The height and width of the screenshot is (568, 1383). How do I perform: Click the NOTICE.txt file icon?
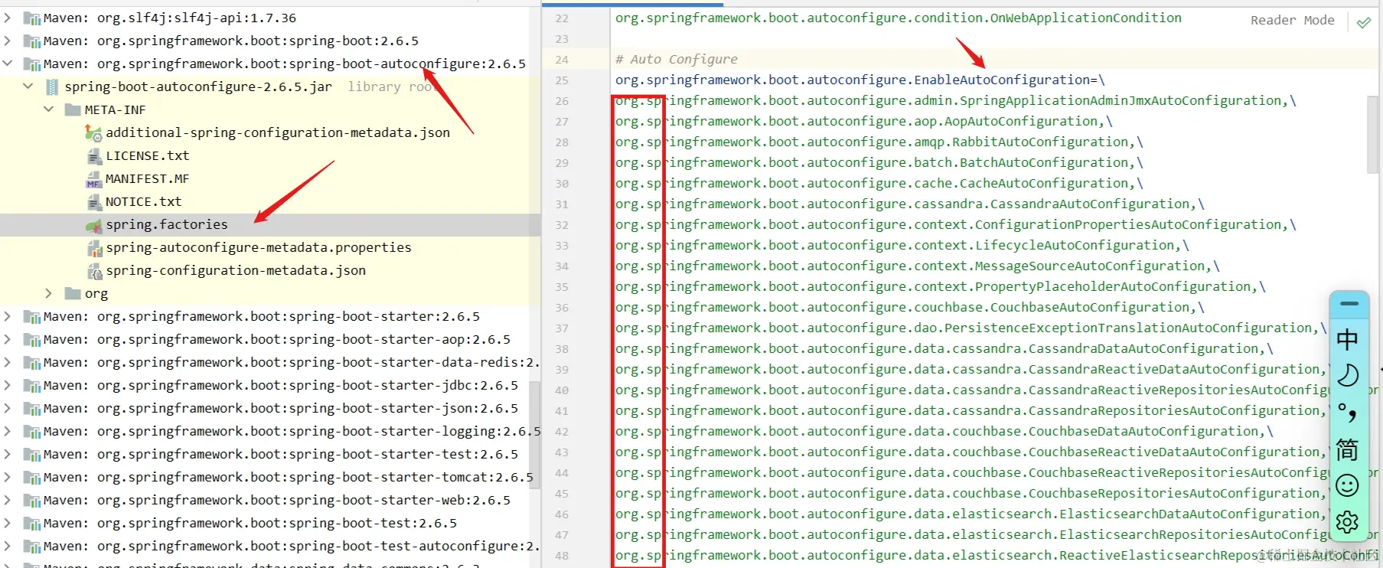(94, 202)
